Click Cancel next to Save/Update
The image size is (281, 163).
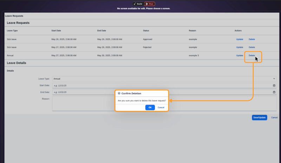click(x=274, y=117)
